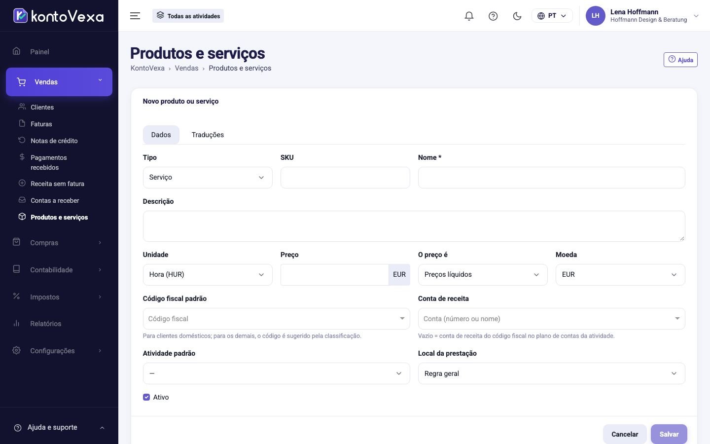Uncheck the Ativo checkbox
The image size is (710, 444).
146,397
